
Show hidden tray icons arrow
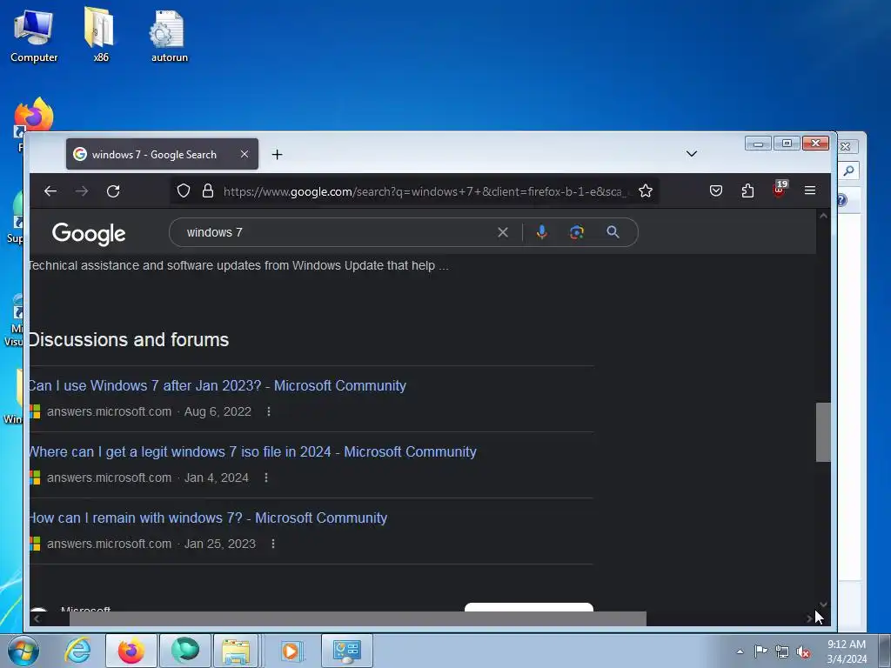click(x=740, y=651)
